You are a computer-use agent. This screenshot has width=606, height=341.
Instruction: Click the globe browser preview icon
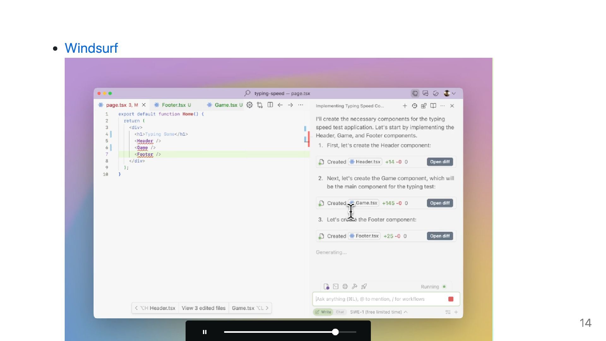click(x=345, y=286)
